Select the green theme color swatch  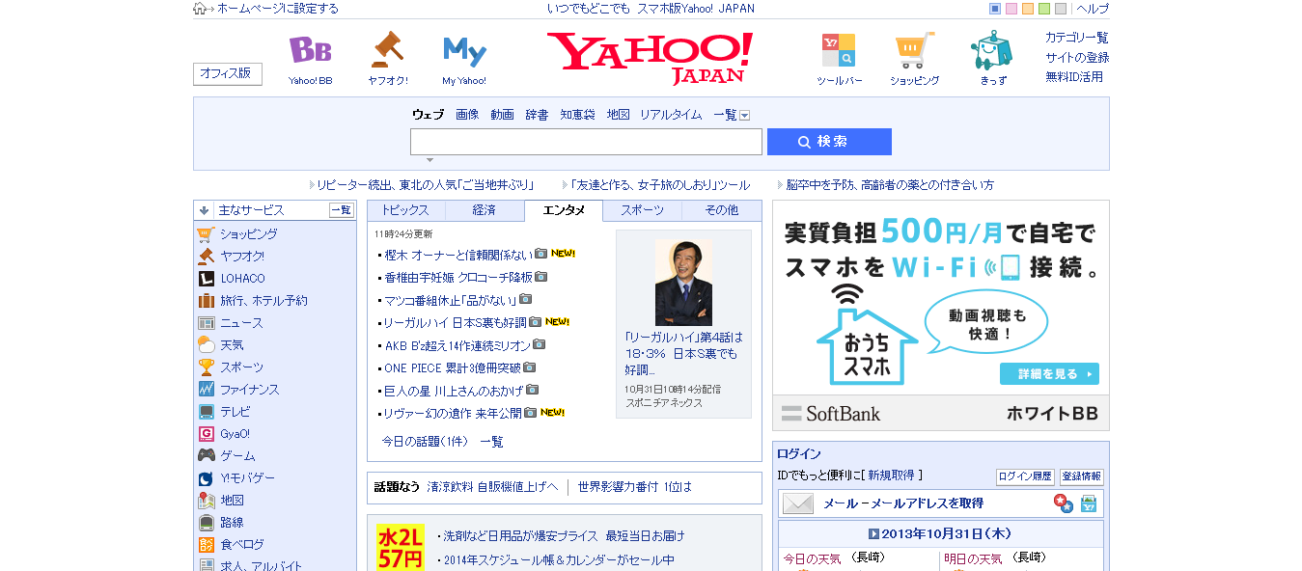point(1044,9)
